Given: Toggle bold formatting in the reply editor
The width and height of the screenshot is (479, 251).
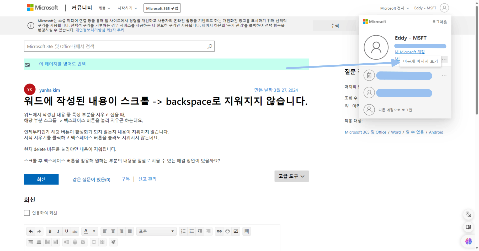Looking at the screenshot, I should [50, 231].
